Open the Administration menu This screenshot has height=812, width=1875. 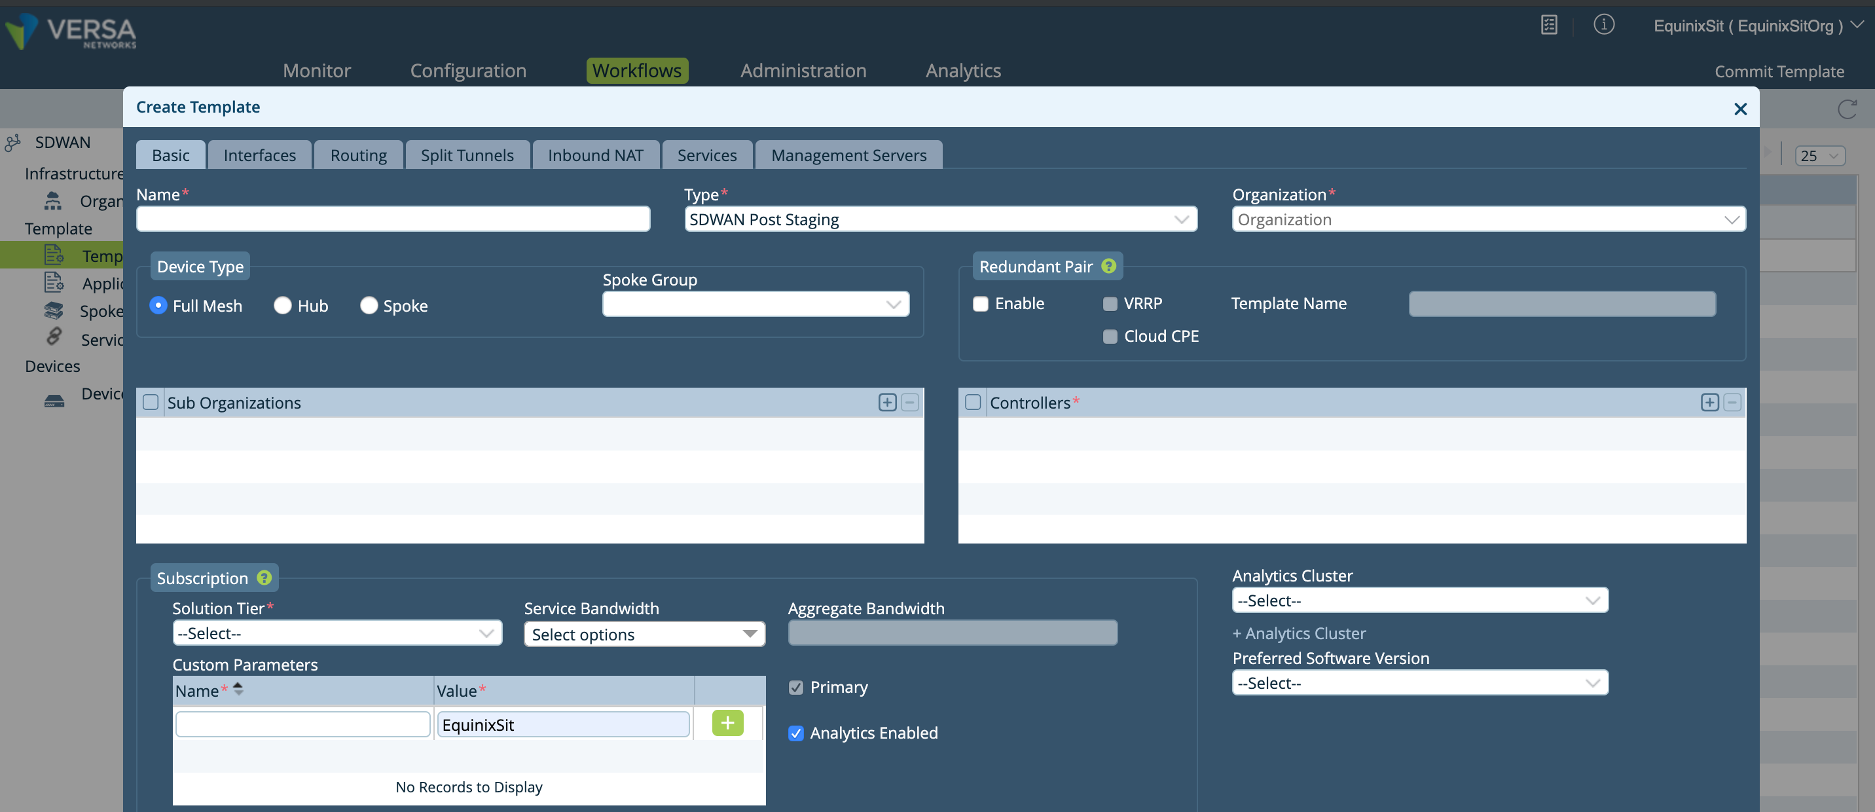click(803, 71)
